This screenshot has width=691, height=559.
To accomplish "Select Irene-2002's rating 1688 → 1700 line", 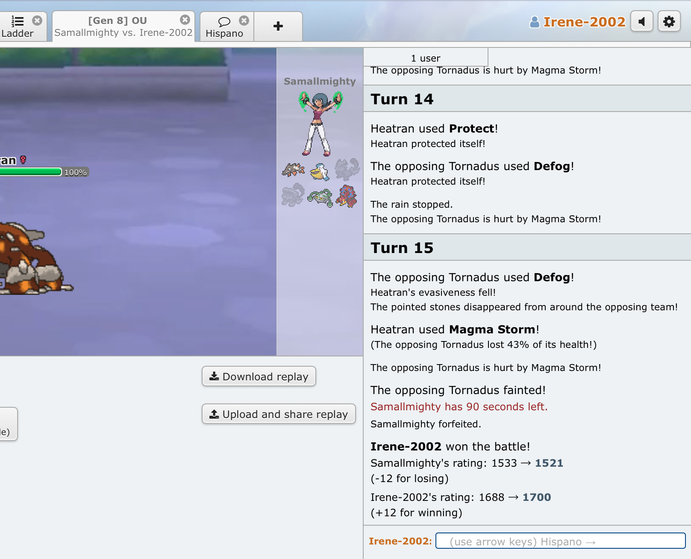I will click(x=461, y=497).
